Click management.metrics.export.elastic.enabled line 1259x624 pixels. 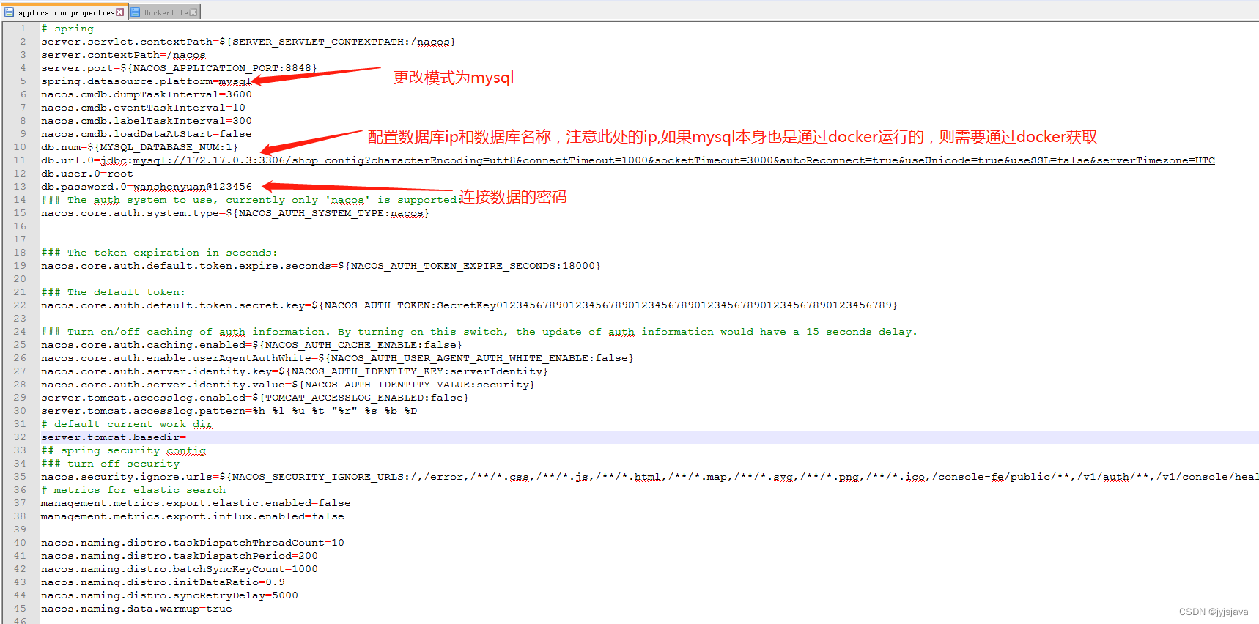196,503
